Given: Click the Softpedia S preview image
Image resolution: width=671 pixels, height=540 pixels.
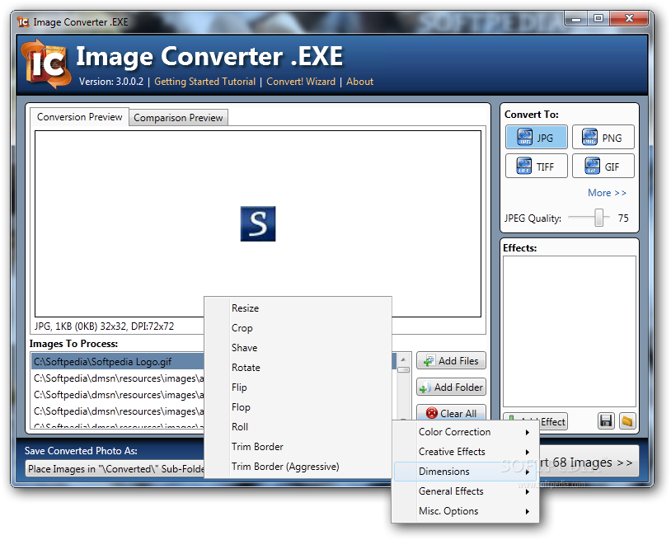Looking at the screenshot, I should (x=258, y=223).
